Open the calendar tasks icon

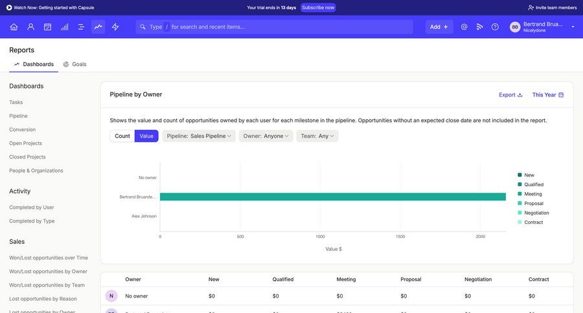coord(47,27)
